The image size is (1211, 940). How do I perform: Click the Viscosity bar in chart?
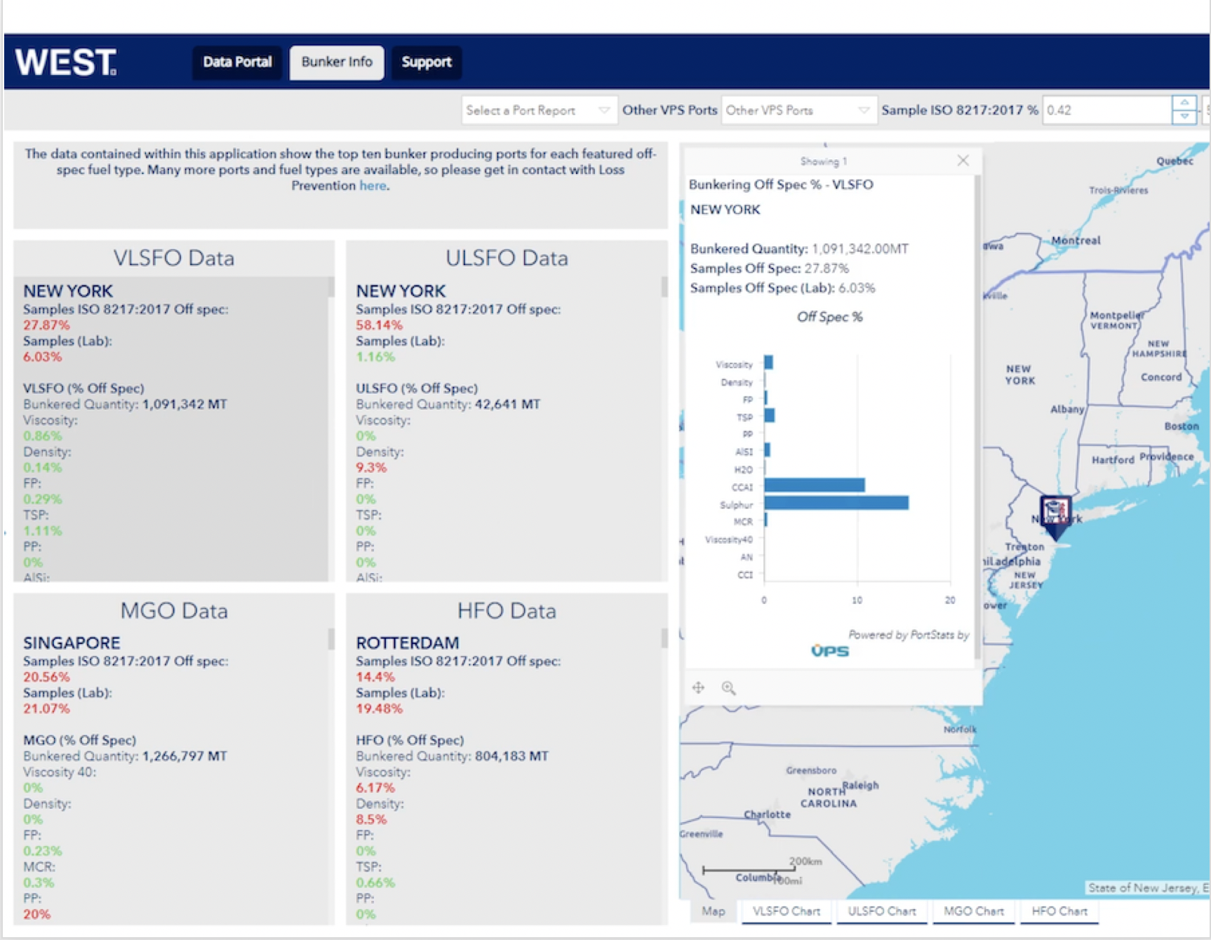click(768, 363)
